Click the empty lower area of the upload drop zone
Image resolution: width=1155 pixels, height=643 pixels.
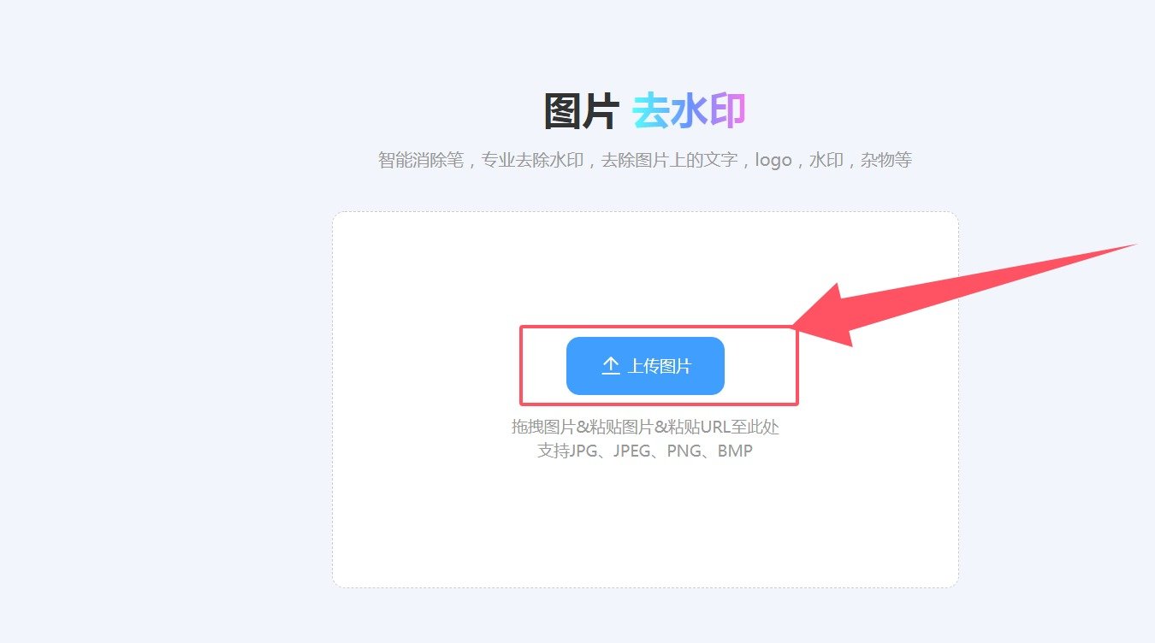pyautogui.click(x=645, y=526)
